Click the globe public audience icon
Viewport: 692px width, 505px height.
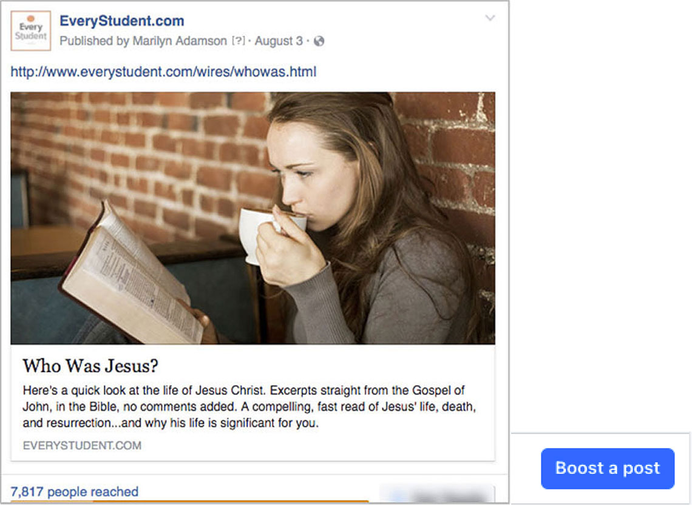319,41
